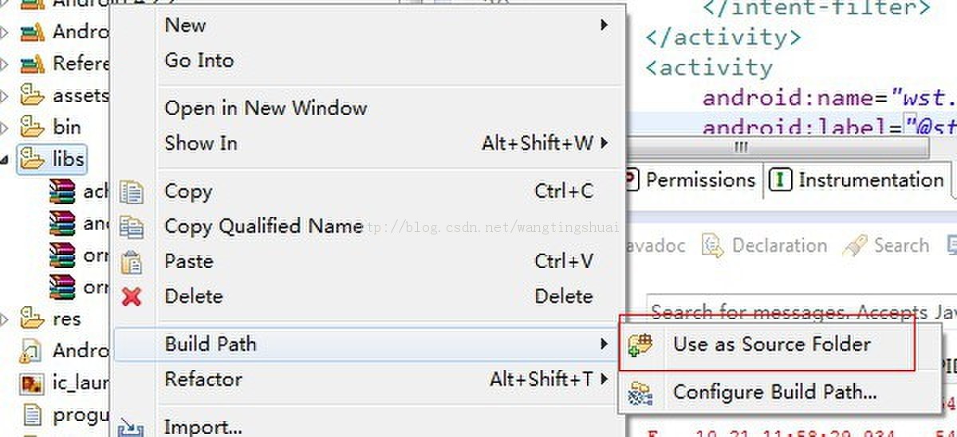The width and height of the screenshot is (957, 437).
Task: Click the Copy Qualified Name icon
Action: pos(131,227)
